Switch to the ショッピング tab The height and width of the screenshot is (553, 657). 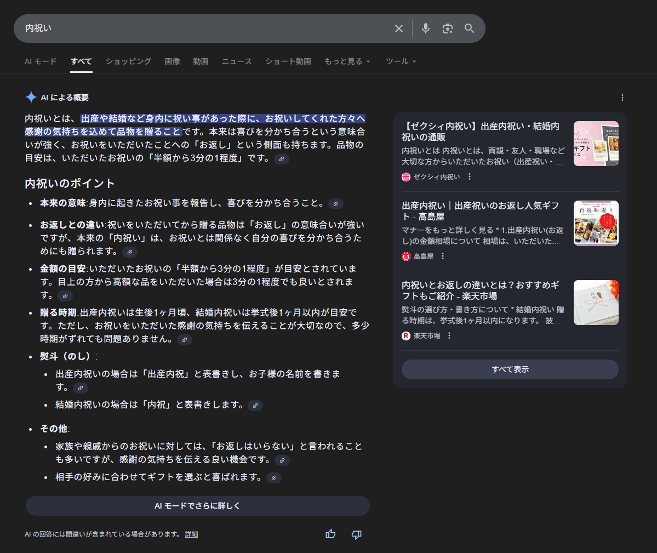point(128,61)
